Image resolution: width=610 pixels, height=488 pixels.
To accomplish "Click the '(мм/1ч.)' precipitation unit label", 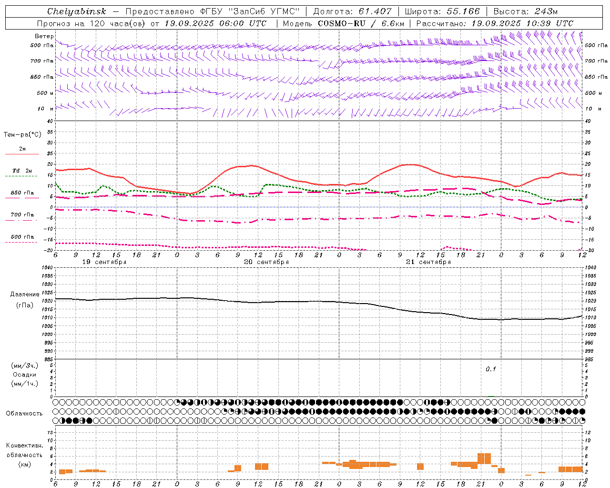I will click(25, 384).
